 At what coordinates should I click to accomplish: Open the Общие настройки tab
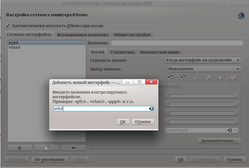pos(132,35)
